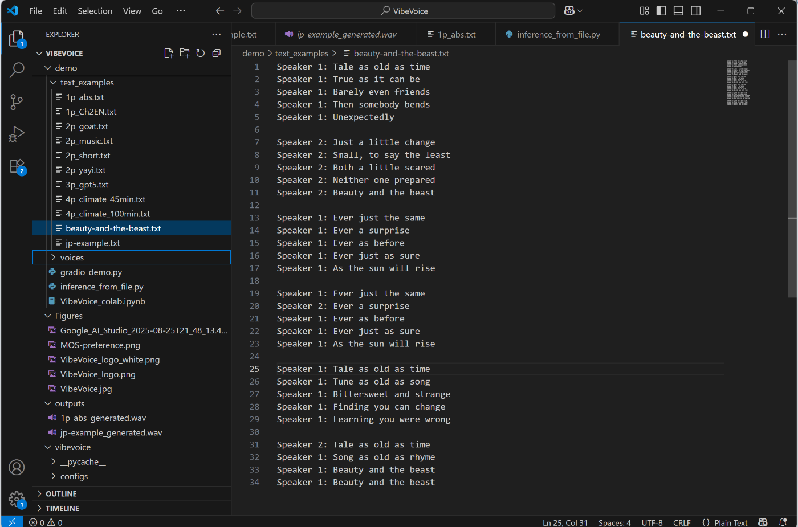Click Copilot status icon in status bar
Image resolution: width=798 pixels, height=527 pixels.
click(763, 522)
